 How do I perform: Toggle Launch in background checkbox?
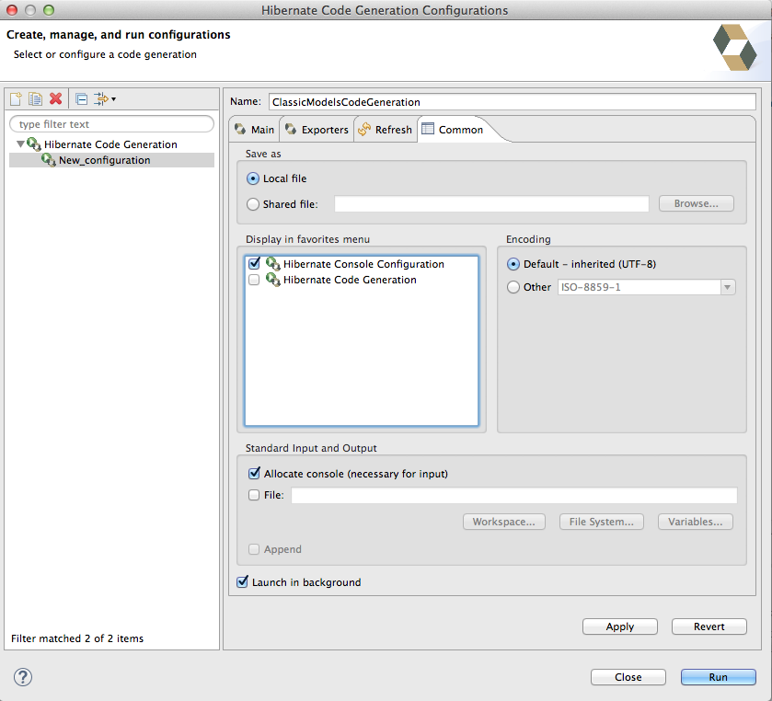click(242, 582)
